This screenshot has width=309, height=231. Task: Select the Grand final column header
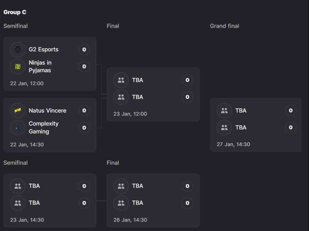(224, 26)
